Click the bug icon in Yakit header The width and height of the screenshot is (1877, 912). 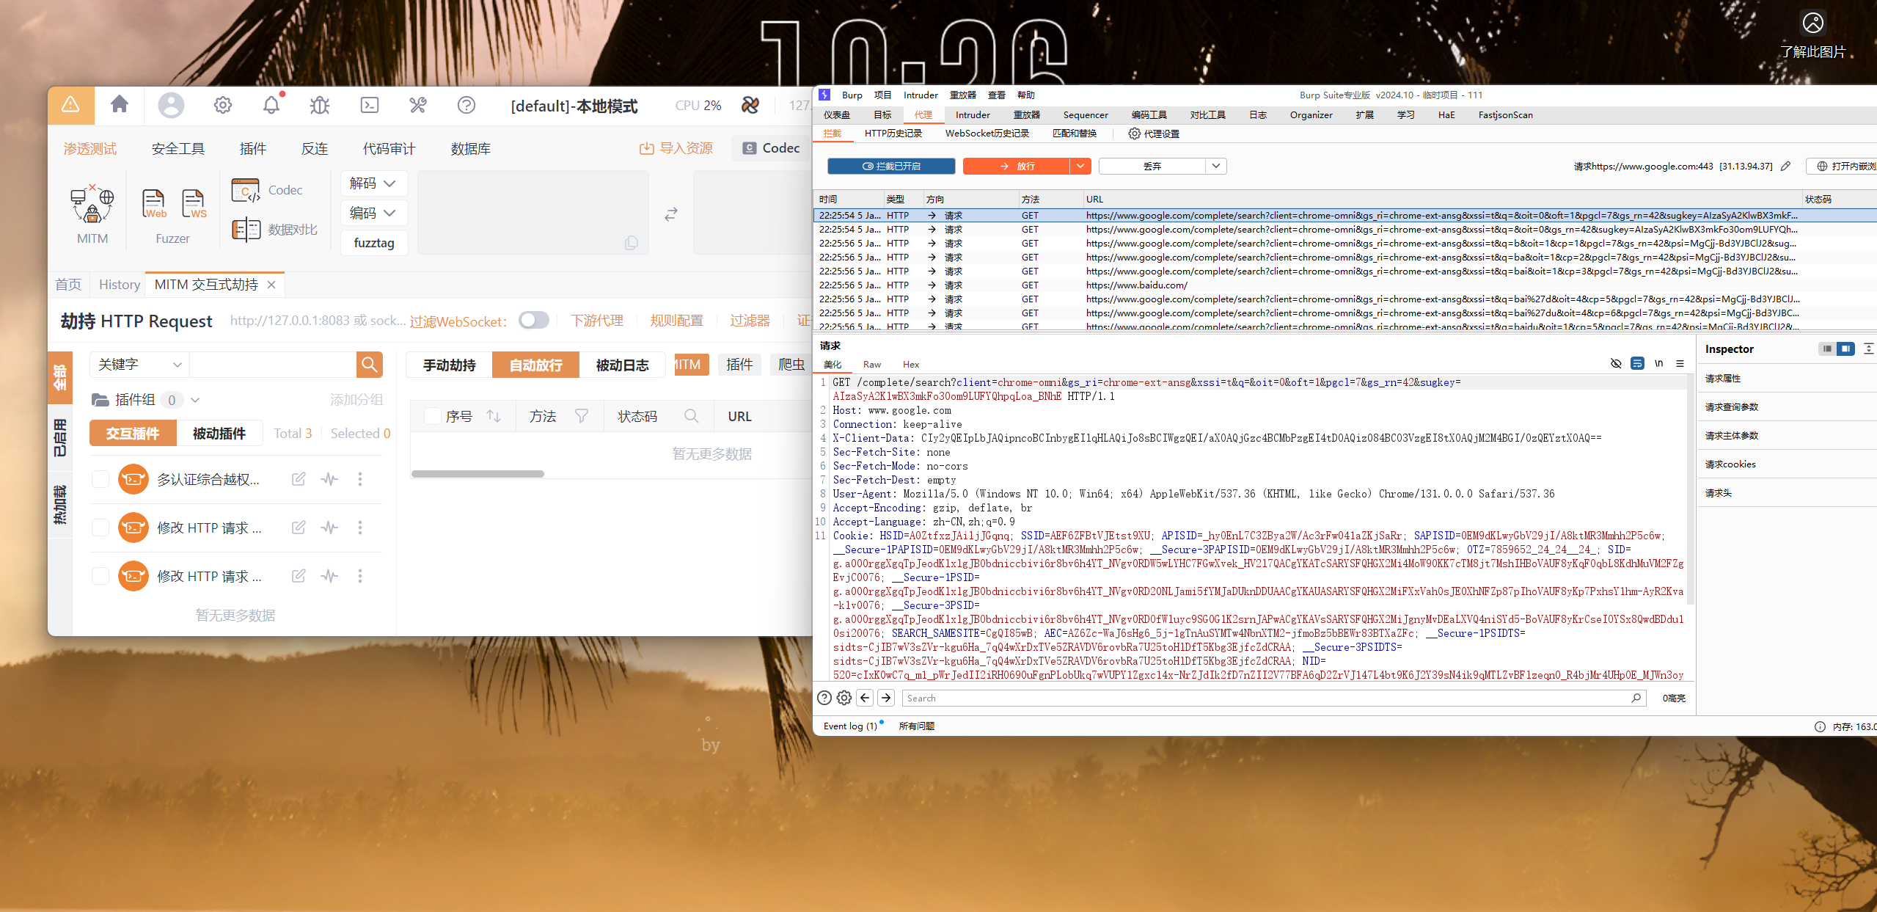(320, 105)
